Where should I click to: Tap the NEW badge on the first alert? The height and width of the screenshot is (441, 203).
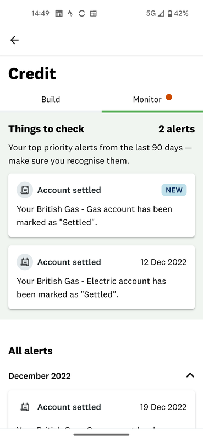(x=174, y=190)
